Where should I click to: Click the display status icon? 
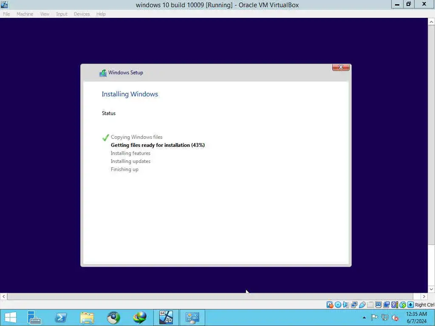378,305
